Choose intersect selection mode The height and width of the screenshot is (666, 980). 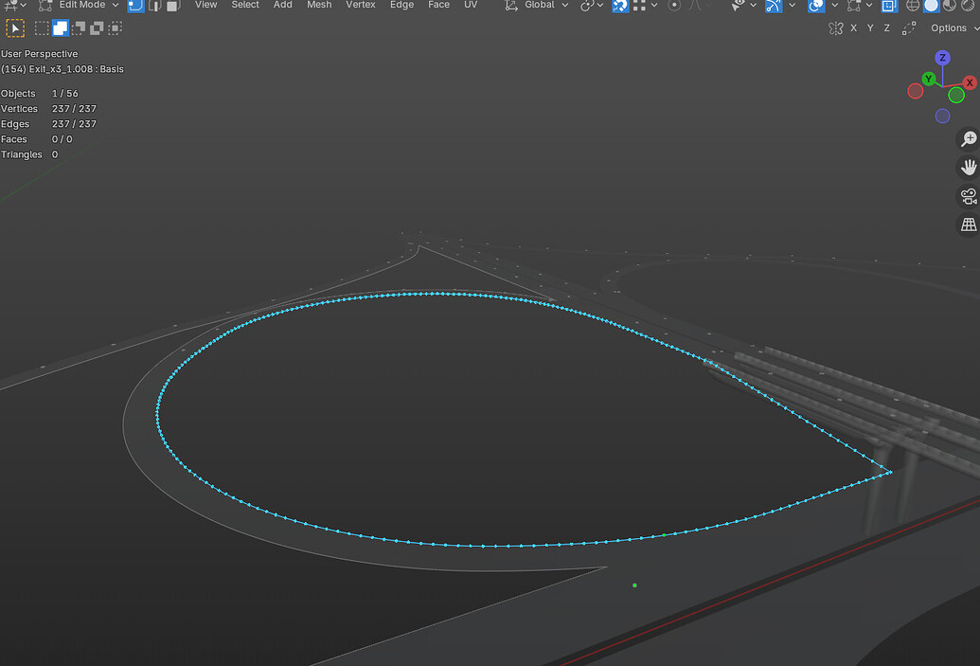click(116, 28)
